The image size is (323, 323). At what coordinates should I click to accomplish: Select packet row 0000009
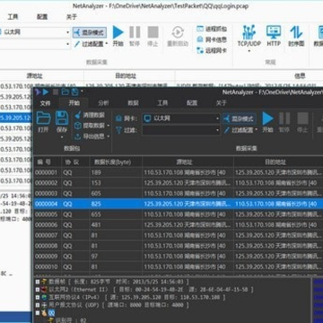click(x=179, y=257)
